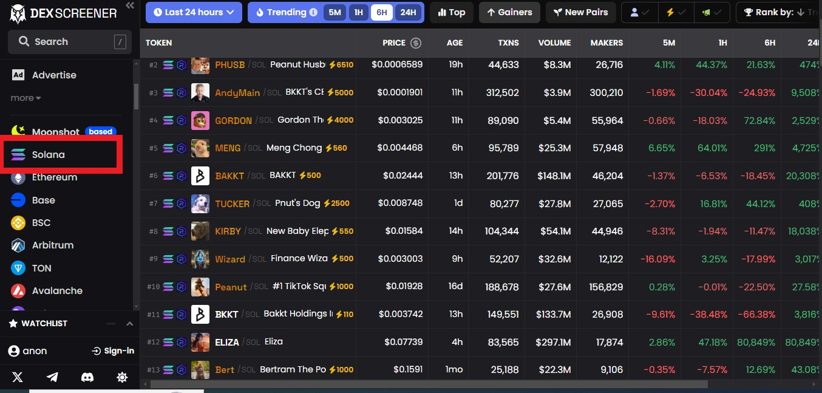Open the X (Twitter) link icon
The image size is (822, 393).
(x=18, y=377)
